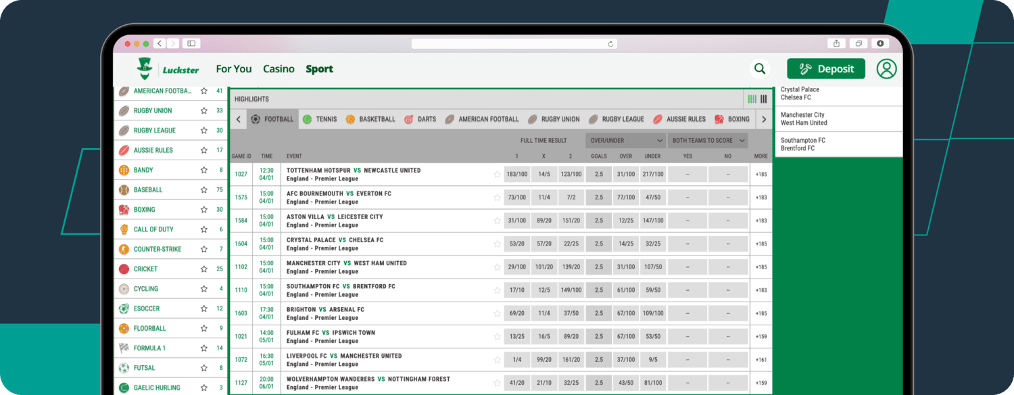
Task: Favorite American Football with its star
Action: (x=203, y=91)
